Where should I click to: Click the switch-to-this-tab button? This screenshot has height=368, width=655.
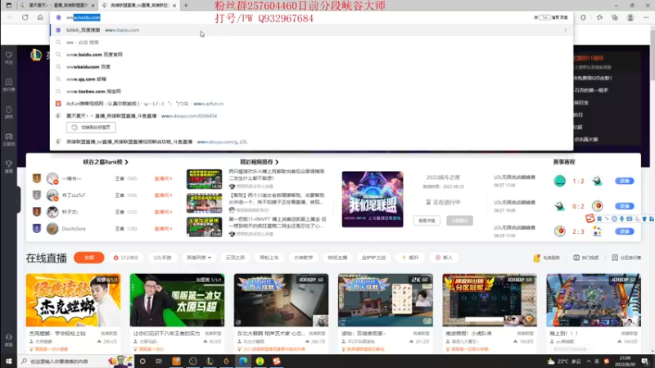coord(91,128)
